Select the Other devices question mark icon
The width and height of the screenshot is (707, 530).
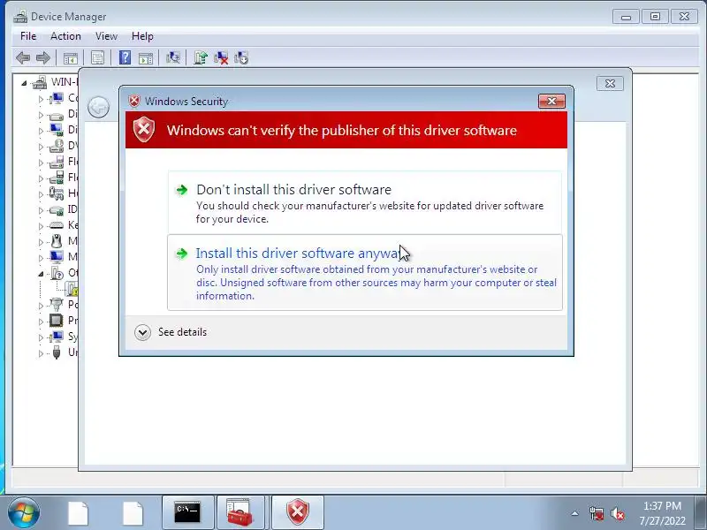click(x=57, y=273)
